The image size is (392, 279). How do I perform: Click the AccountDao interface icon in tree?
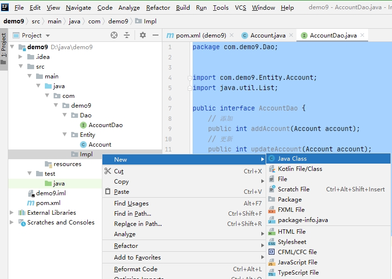83,125
